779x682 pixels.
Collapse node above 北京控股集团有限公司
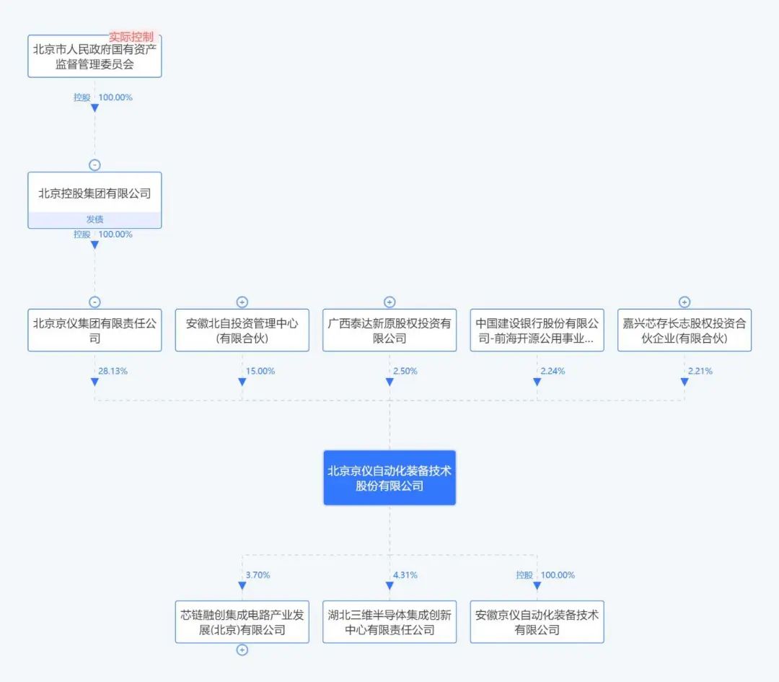[94, 165]
